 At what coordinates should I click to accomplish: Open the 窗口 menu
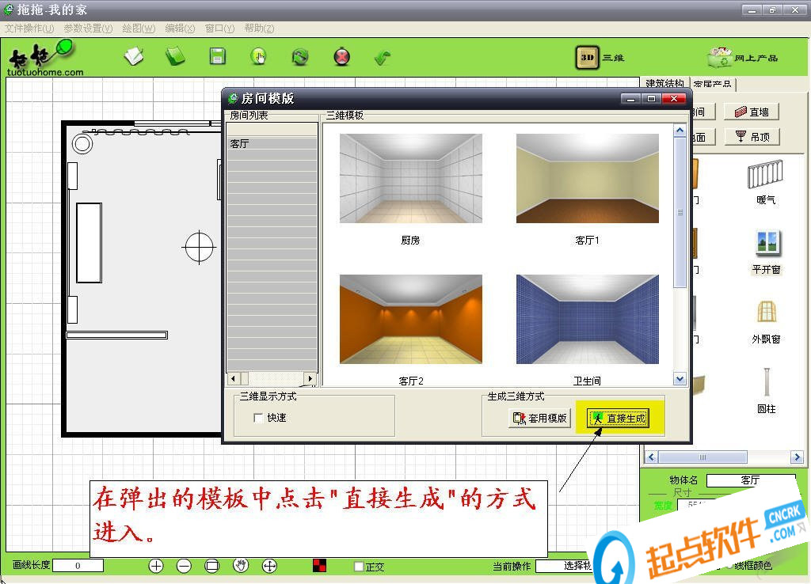point(220,28)
